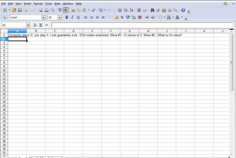
Task: Export directly as PDF icon
Action: pos(41,10)
